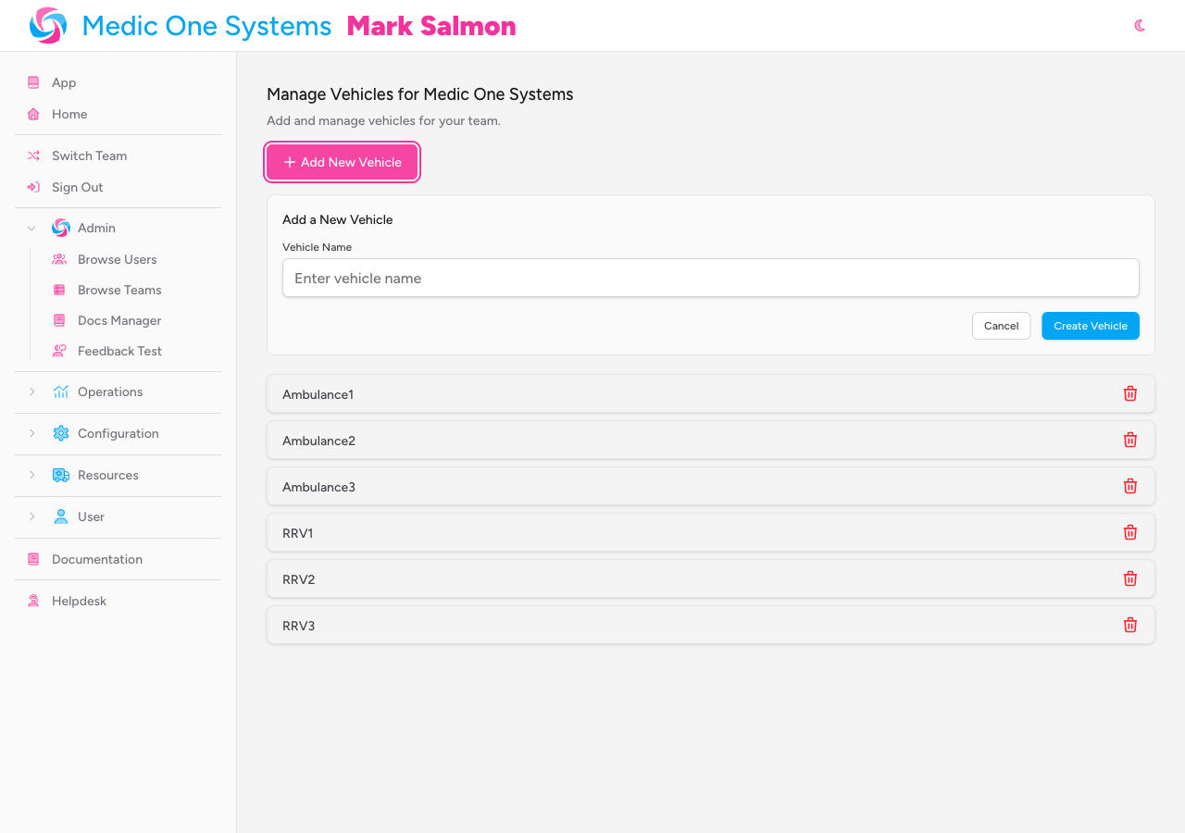
Task: Collapse the Admin section chevron
Action: click(31, 228)
